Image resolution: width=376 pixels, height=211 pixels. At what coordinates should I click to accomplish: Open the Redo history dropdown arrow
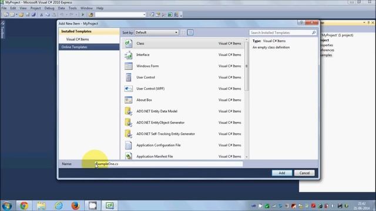76,15
